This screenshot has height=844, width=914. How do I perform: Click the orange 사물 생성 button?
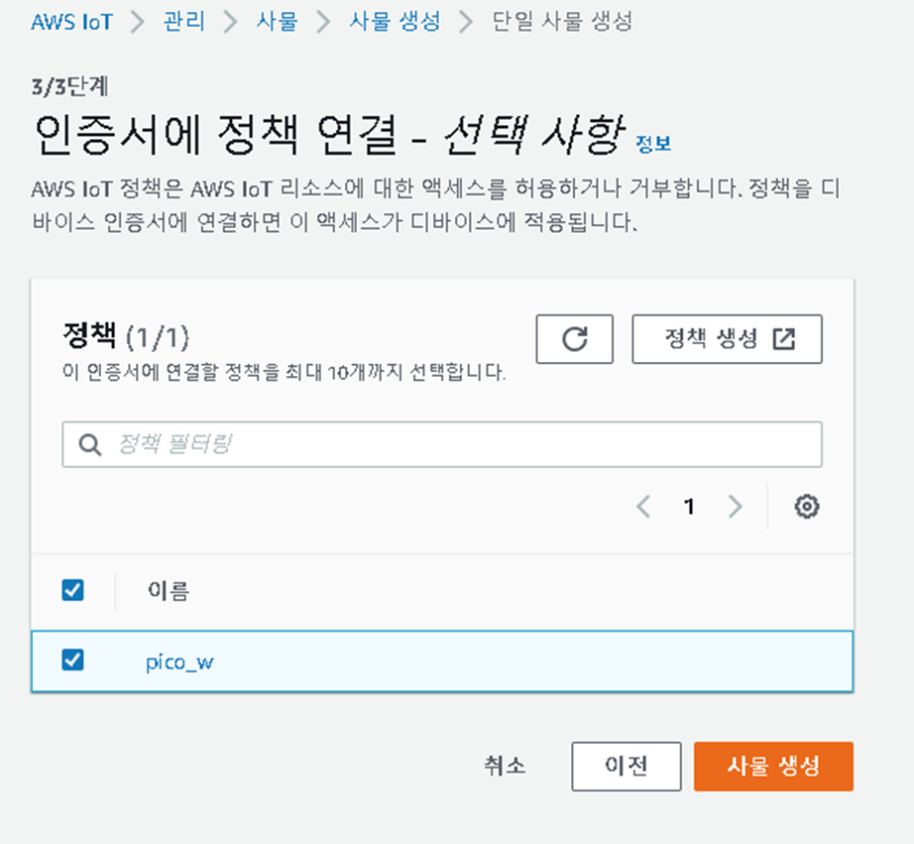(773, 767)
